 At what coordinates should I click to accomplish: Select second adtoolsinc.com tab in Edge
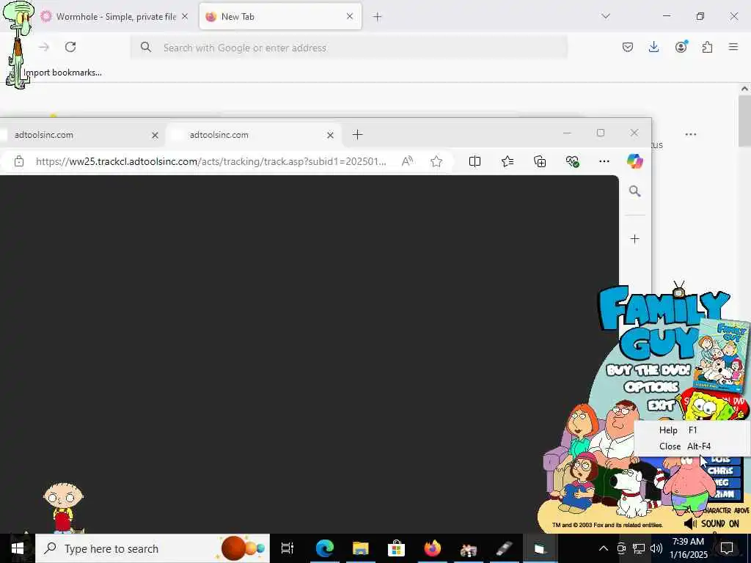tap(254, 135)
